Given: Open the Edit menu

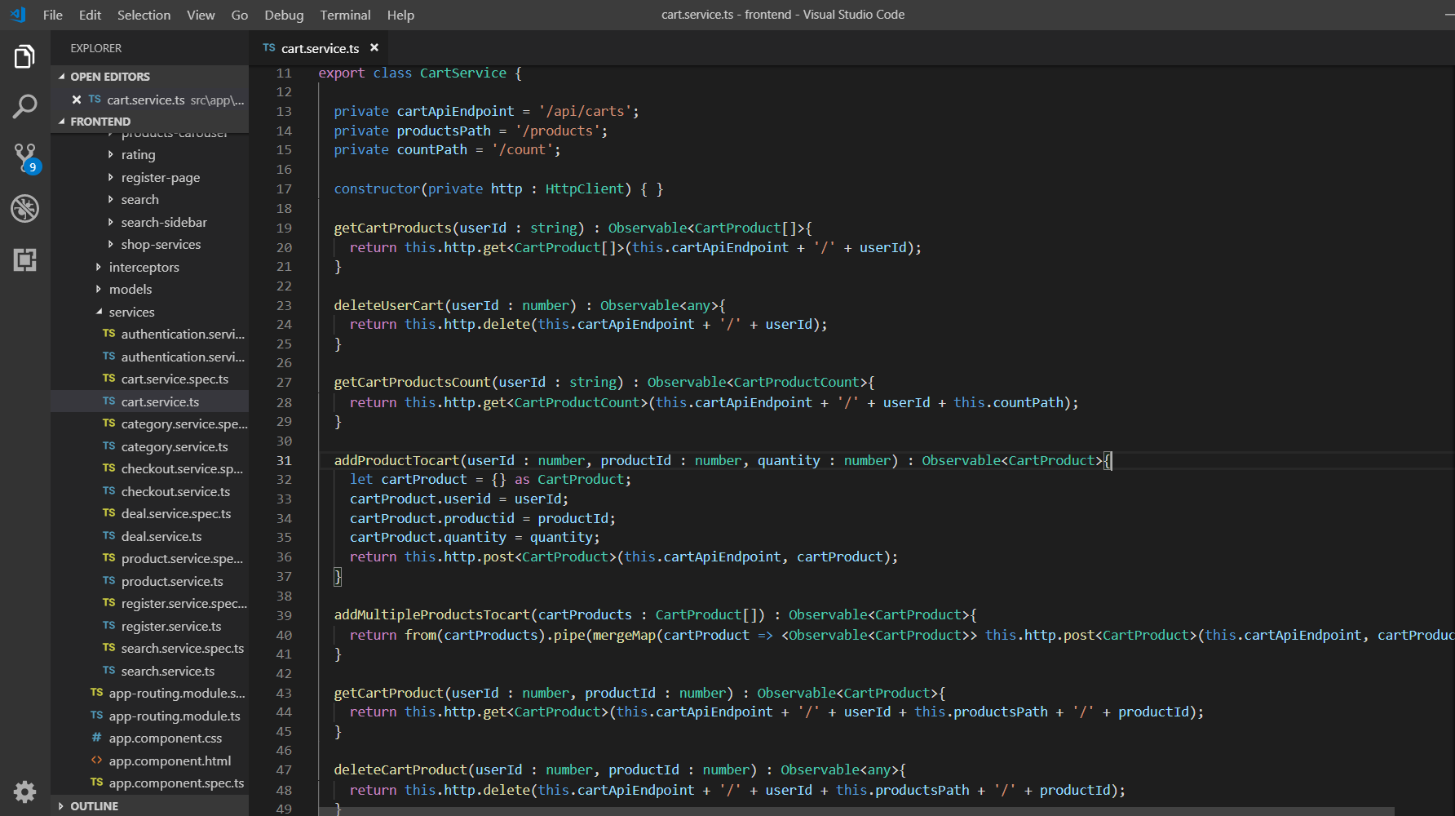Looking at the screenshot, I should click(90, 15).
